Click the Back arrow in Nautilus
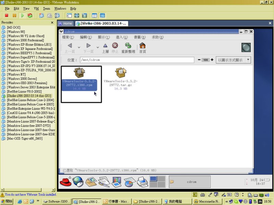Image resolution: width=274 pixels, height=205 pixels. (70, 46)
